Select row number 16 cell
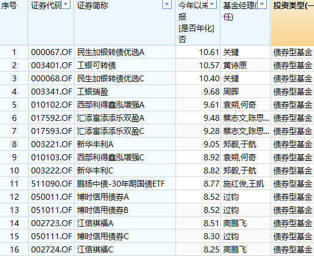 (14, 249)
